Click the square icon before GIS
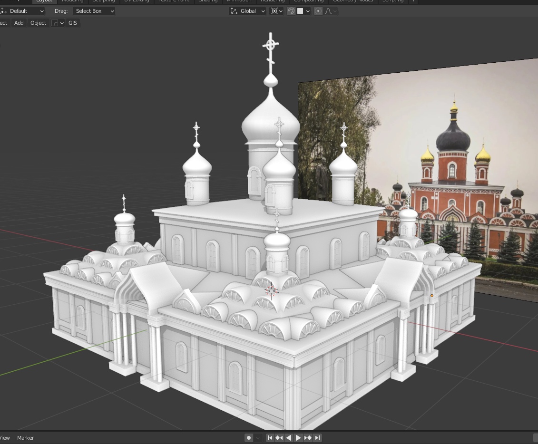Viewport: 538px width, 444px height. coord(55,23)
